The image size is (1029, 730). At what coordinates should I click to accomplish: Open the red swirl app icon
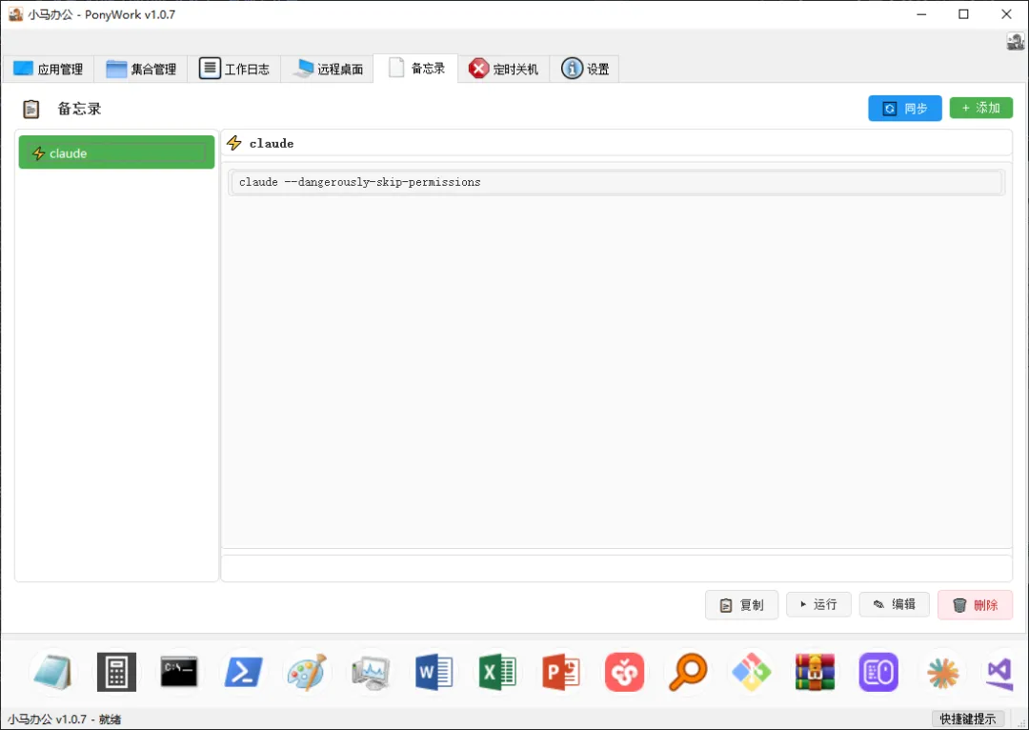624,672
